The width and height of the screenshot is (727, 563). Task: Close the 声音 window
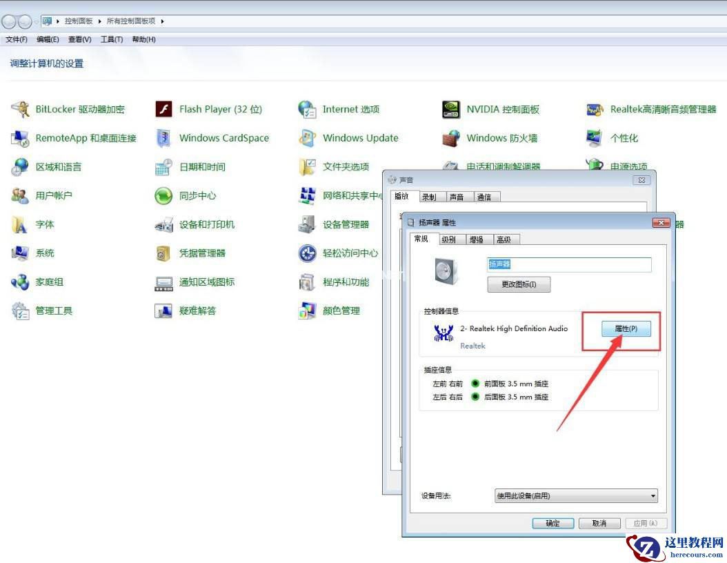(641, 180)
